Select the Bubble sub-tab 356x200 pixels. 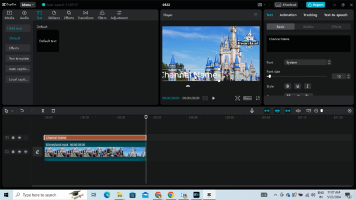(x=308, y=27)
